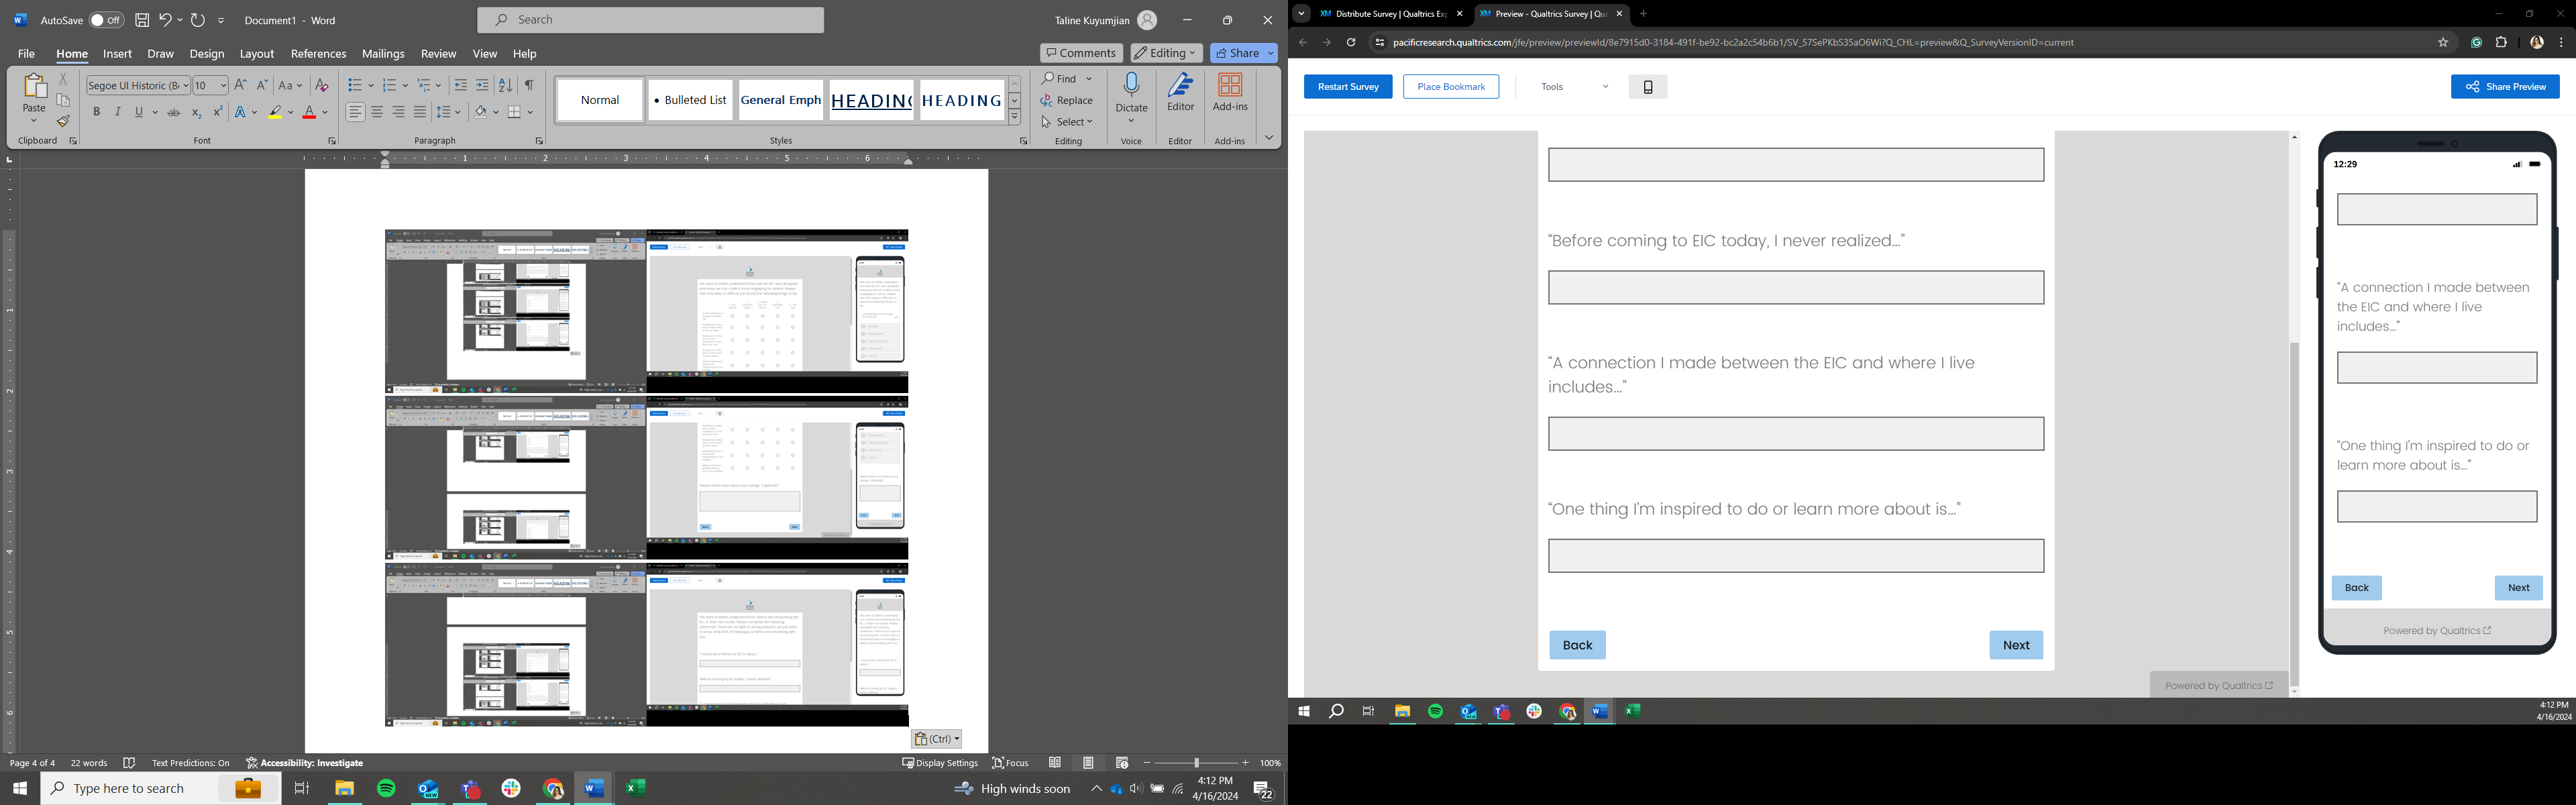Viewport: 2576px width, 805px height.
Task: Click the mobile device preview icon
Action: pyautogui.click(x=1647, y=87)
